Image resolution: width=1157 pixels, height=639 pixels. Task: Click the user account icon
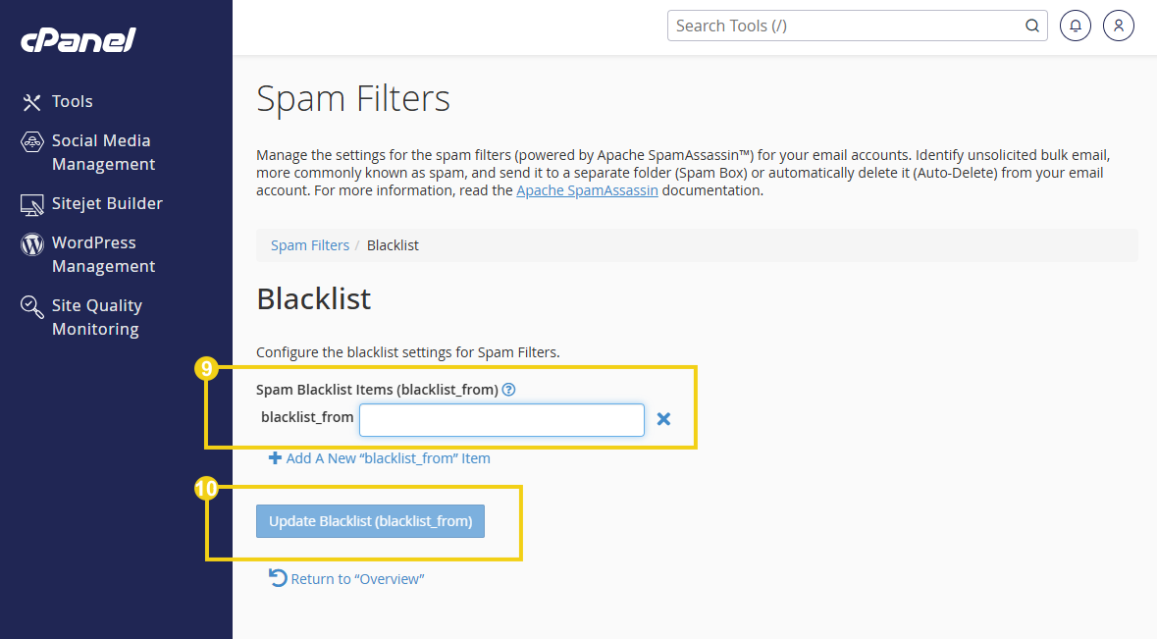1118,26
